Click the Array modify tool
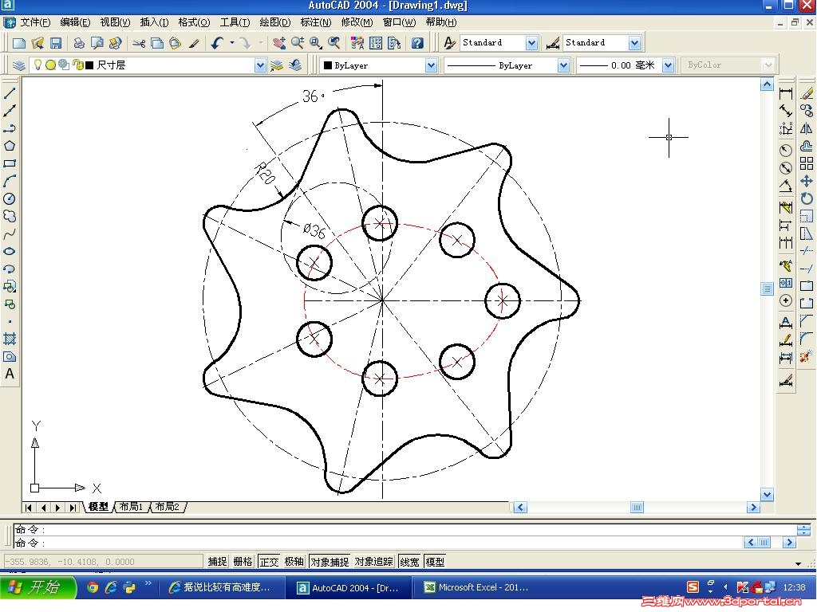 coord(807,163)
